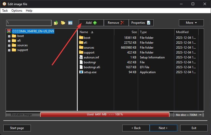Open the Task menu

5,11
